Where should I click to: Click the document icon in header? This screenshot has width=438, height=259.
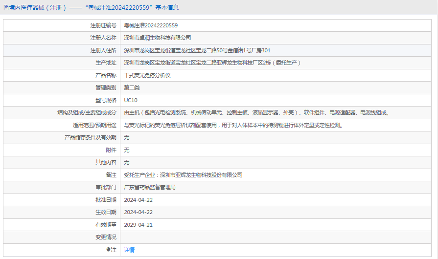tap(6, 8)
